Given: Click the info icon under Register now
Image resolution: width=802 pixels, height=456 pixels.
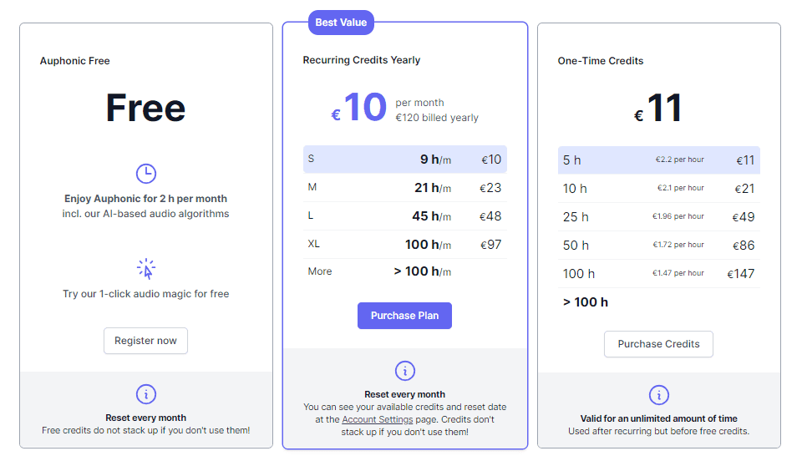Looking at the screenshot, I should pos(145,395).
